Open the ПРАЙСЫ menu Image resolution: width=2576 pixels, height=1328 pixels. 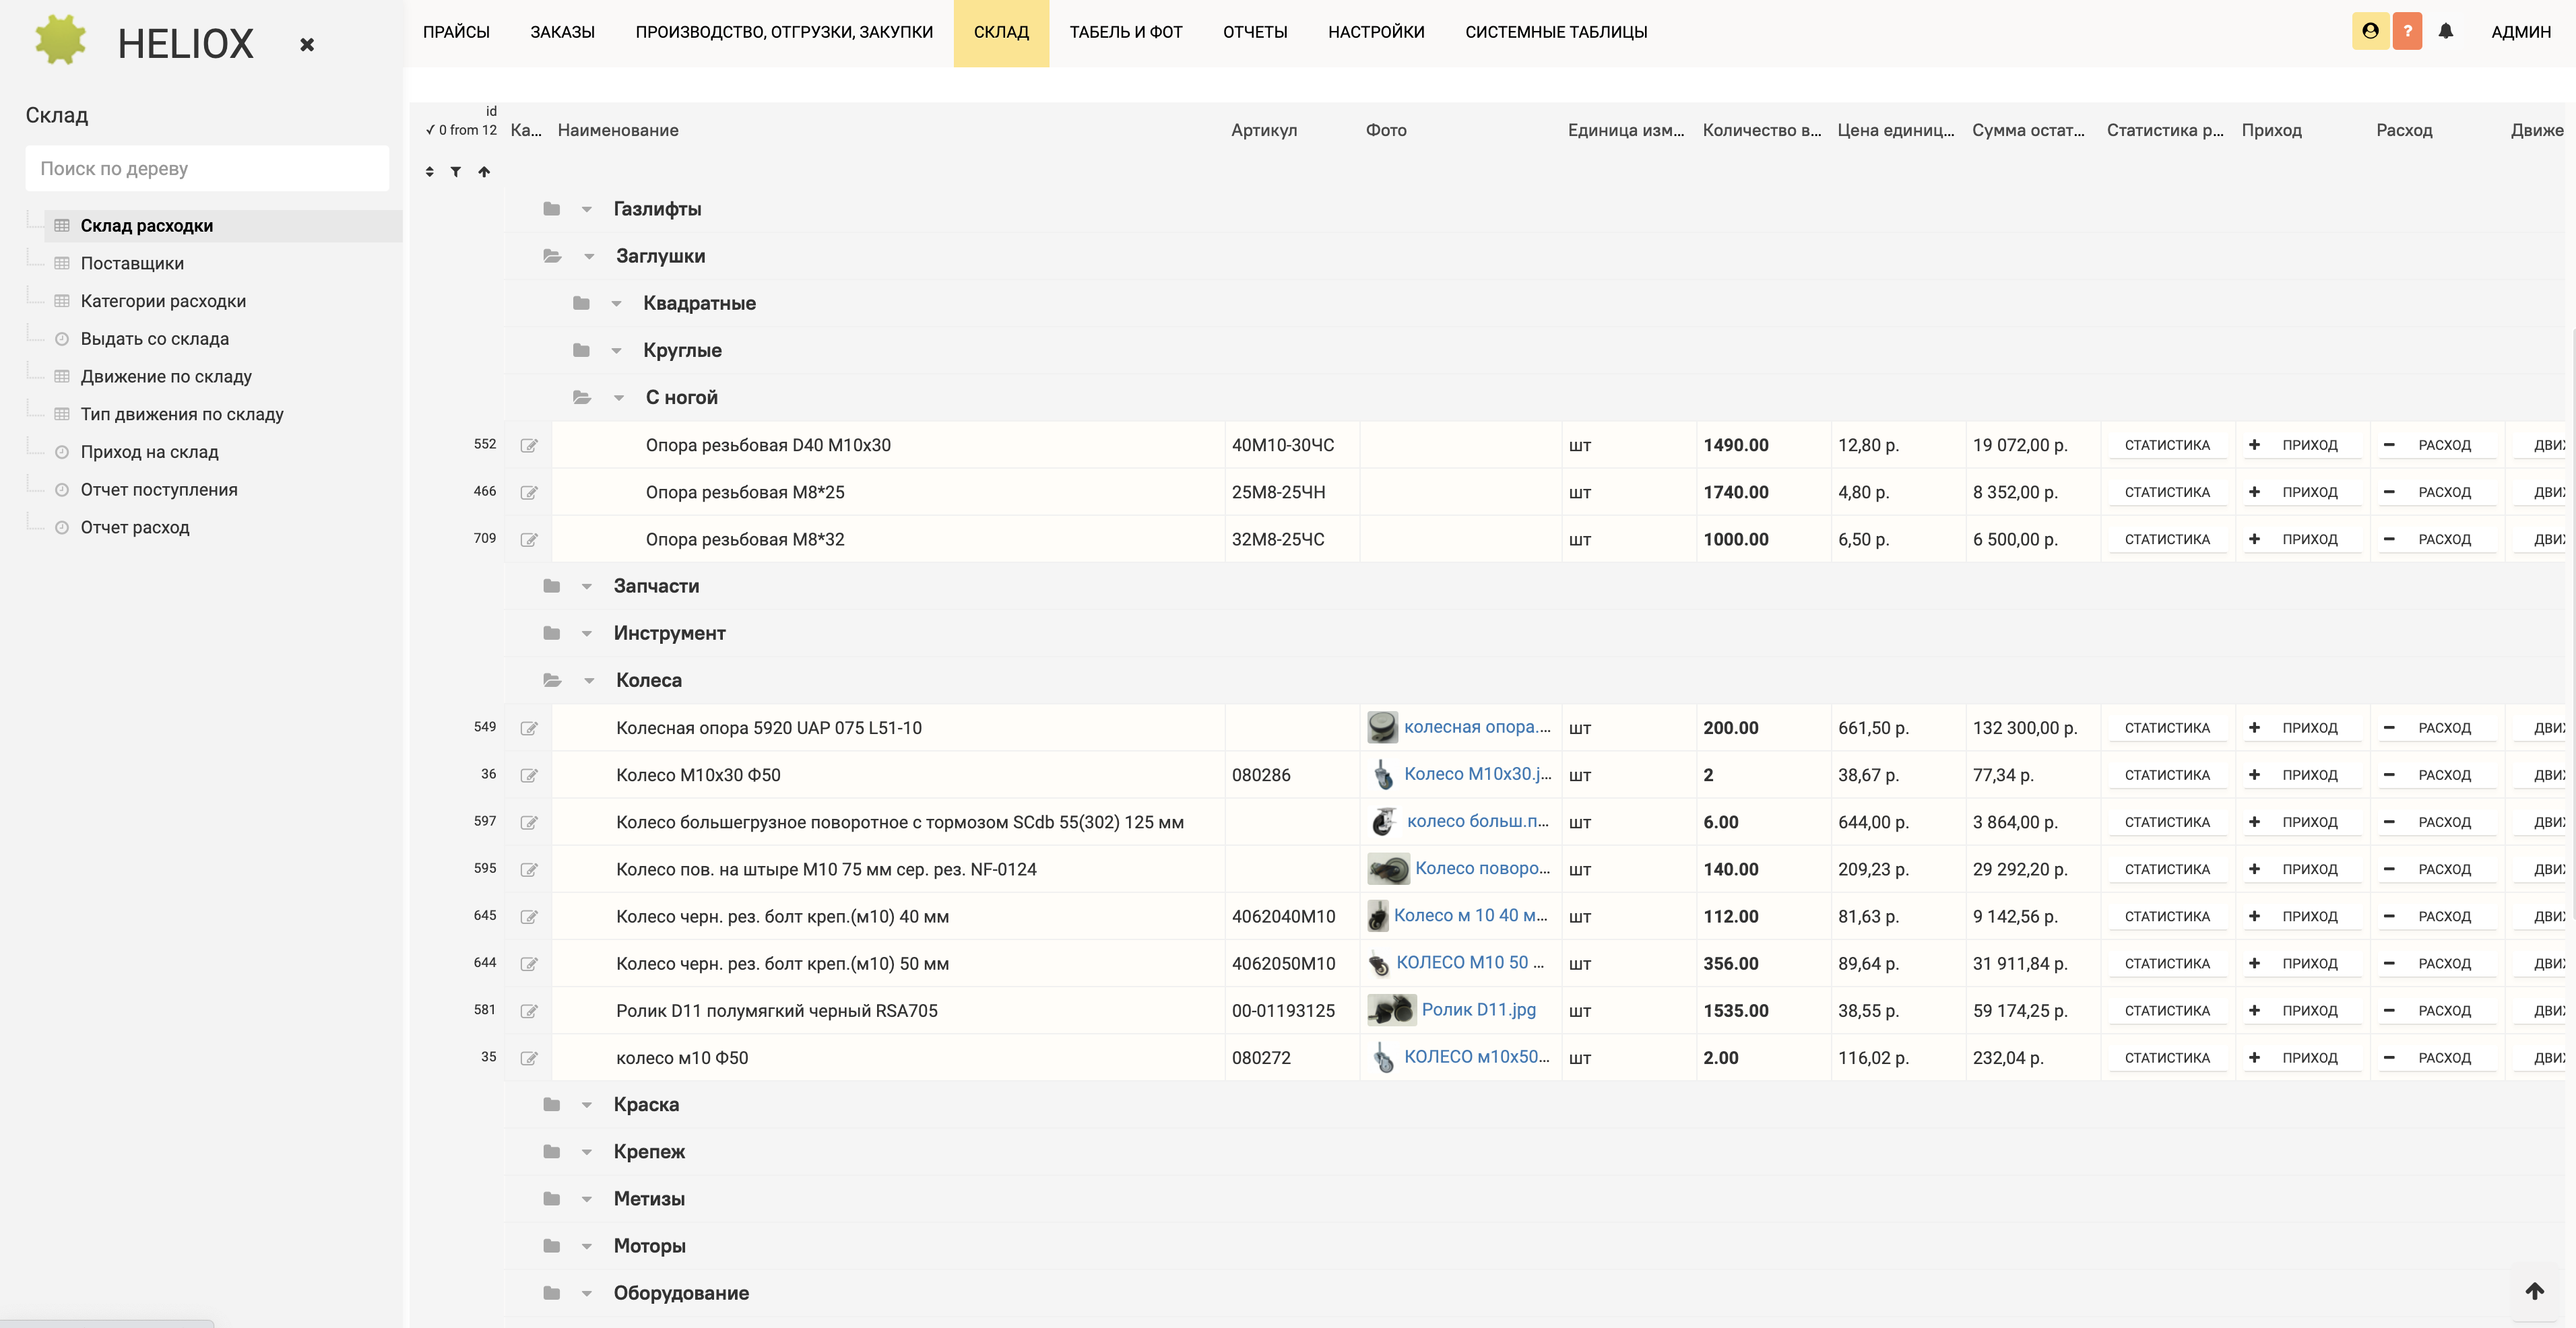[x=456, y=32]
